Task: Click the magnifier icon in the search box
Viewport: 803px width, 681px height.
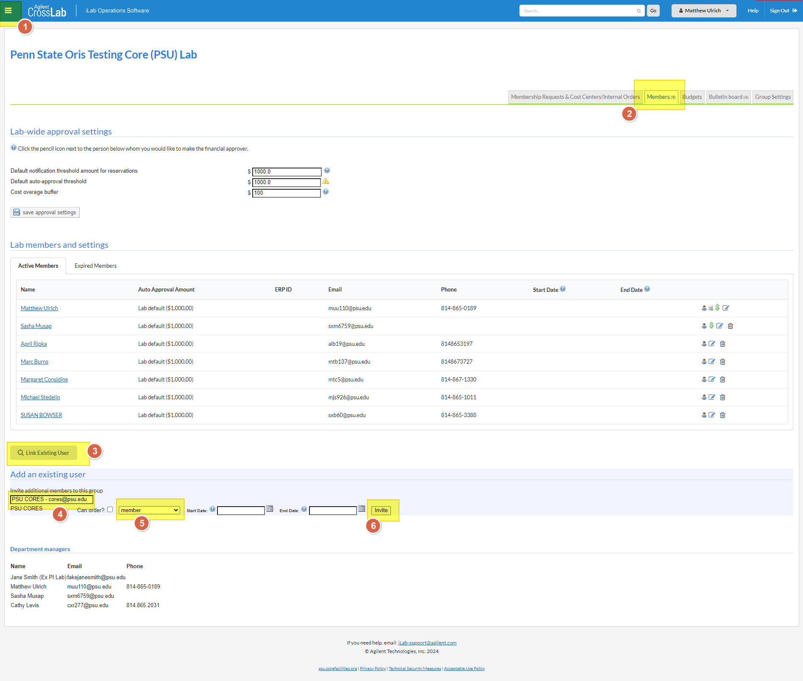Action: [639, 11]
